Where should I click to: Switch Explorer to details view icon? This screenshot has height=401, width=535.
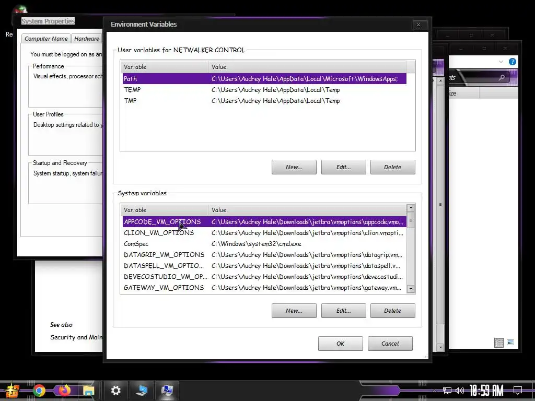(x=499, y=343)
